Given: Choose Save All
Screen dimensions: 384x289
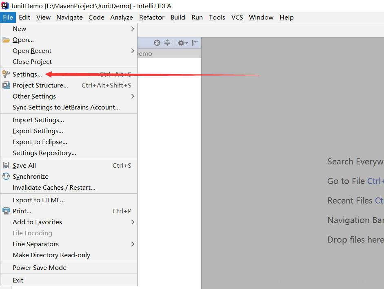Looking at the screenshot, I should pyautogui.click(x=69, y=165).
